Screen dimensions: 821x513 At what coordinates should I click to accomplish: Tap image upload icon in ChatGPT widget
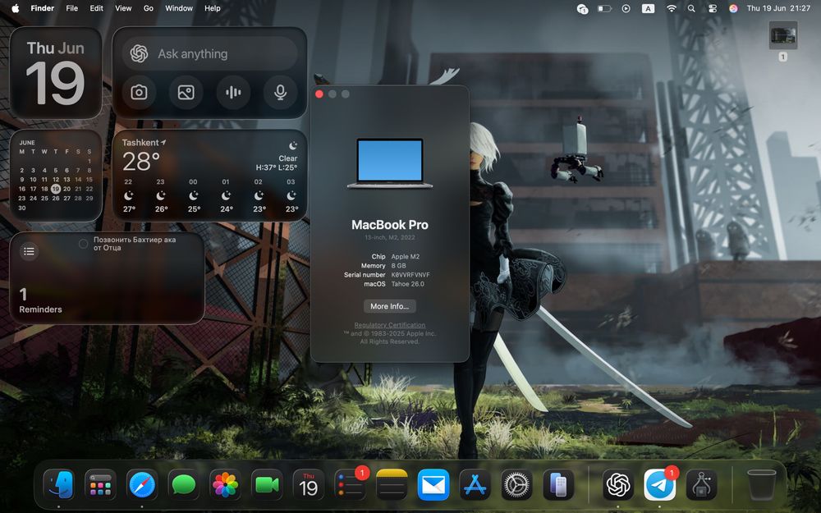(x=186, y=93)
